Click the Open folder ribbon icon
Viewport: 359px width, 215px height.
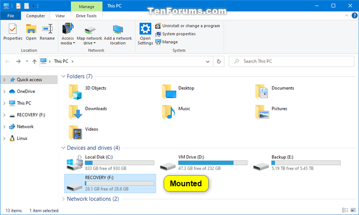31,29
